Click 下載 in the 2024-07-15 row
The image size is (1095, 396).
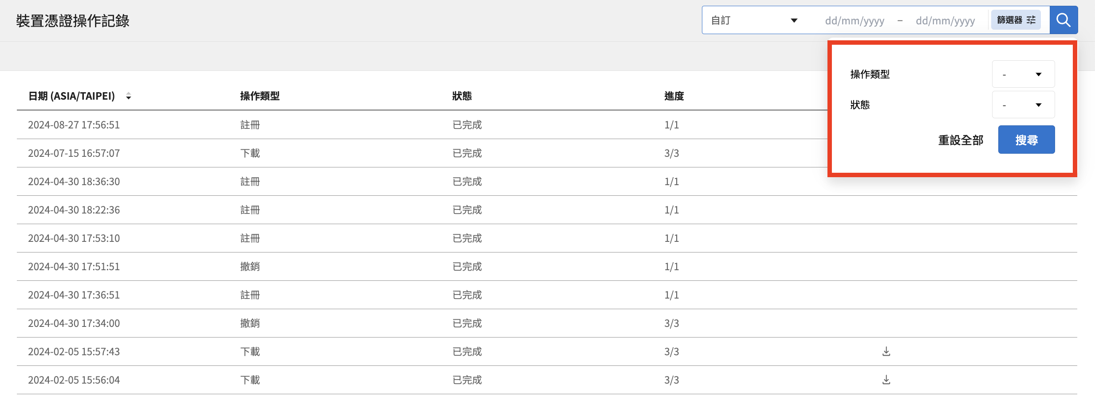pyautogui.click(x=250, y=153)
